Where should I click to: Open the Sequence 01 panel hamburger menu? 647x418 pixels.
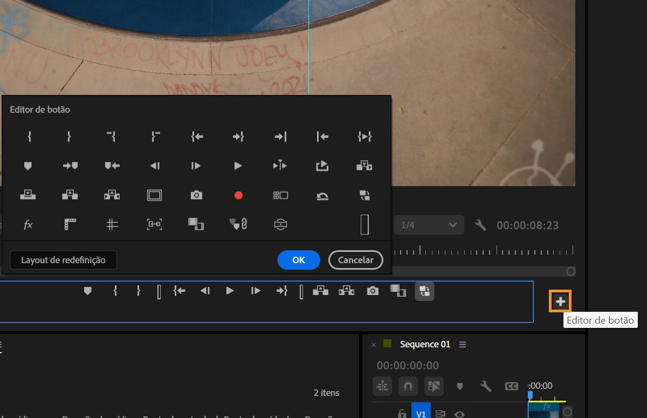[x=463, y=344]
